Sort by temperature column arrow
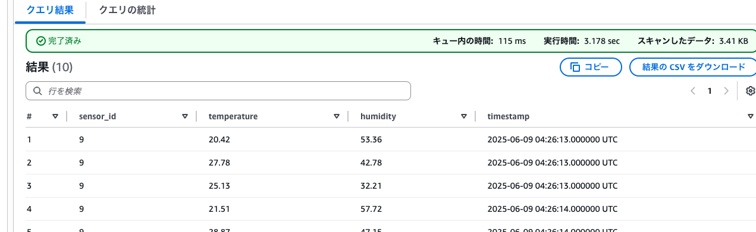The height and width of the screenshot is (232, 756). (337, 116)
